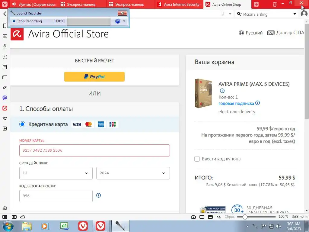Click the Номер карты input field

click(x=94, y=150)
